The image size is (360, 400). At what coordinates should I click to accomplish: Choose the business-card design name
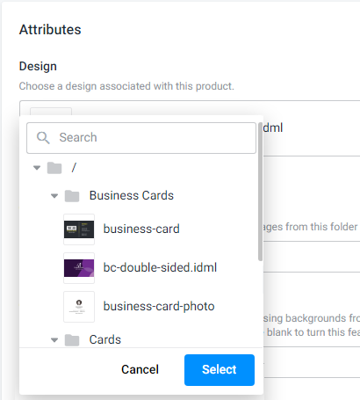[x=141, y=229]
